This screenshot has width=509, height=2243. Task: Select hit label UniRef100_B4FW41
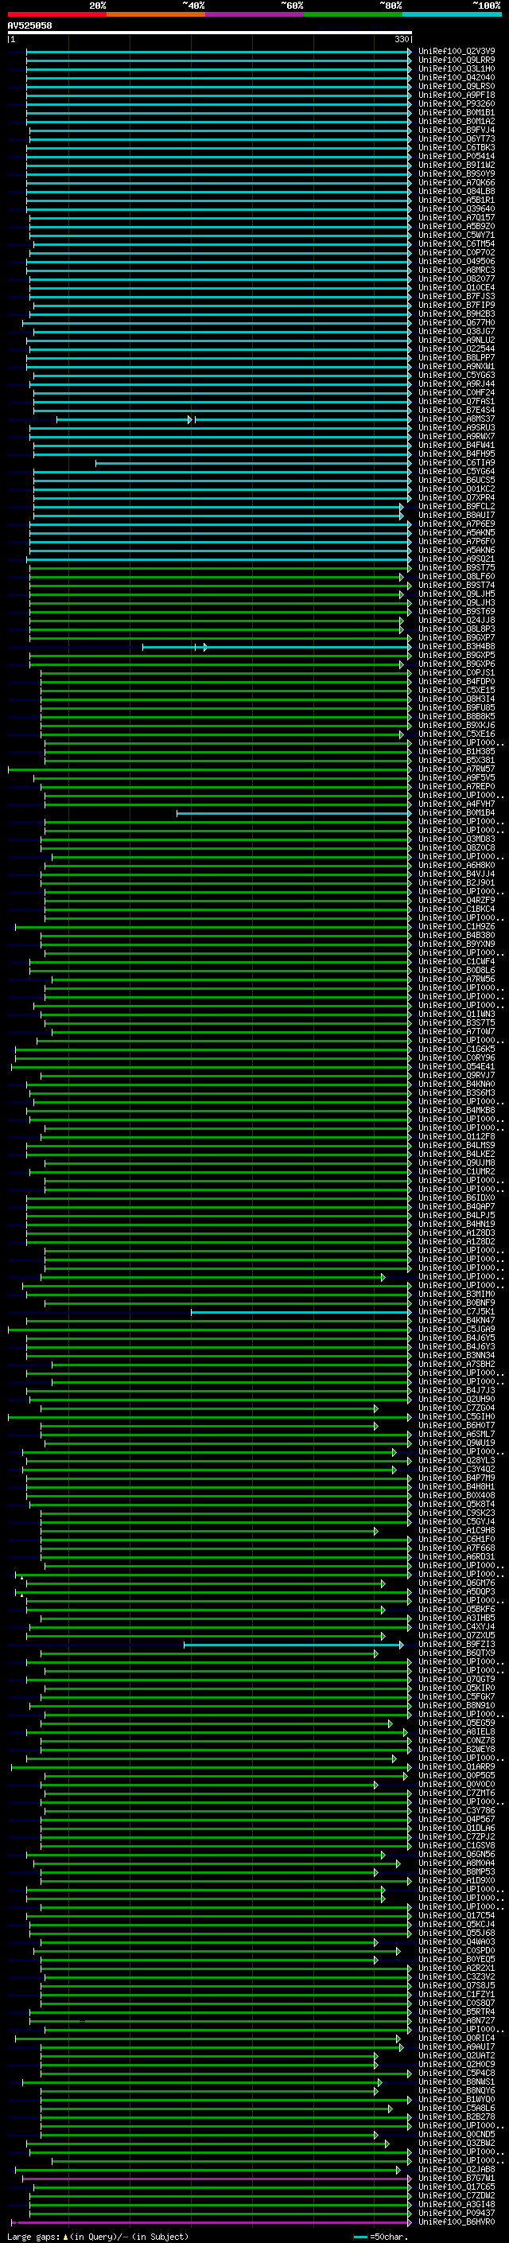pyautogui.click(x=457, y=446)
